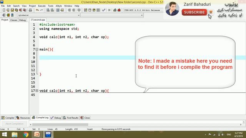This screenshot has height=138, width=246.
Task: Show hidden system tray icons
Action: point(205,135)
